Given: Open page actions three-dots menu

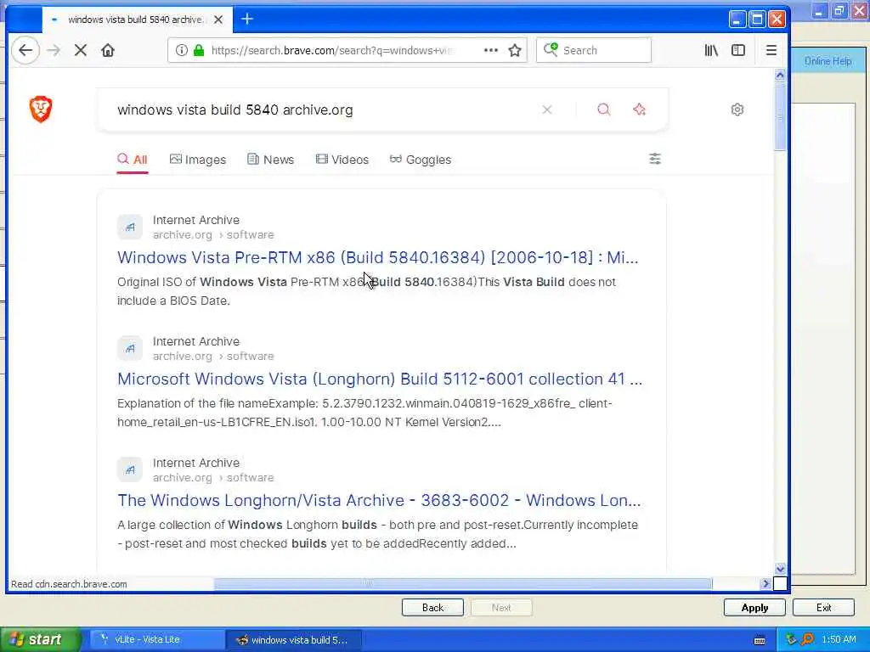Looking at the screenshot, I should (x=491, y=50).
